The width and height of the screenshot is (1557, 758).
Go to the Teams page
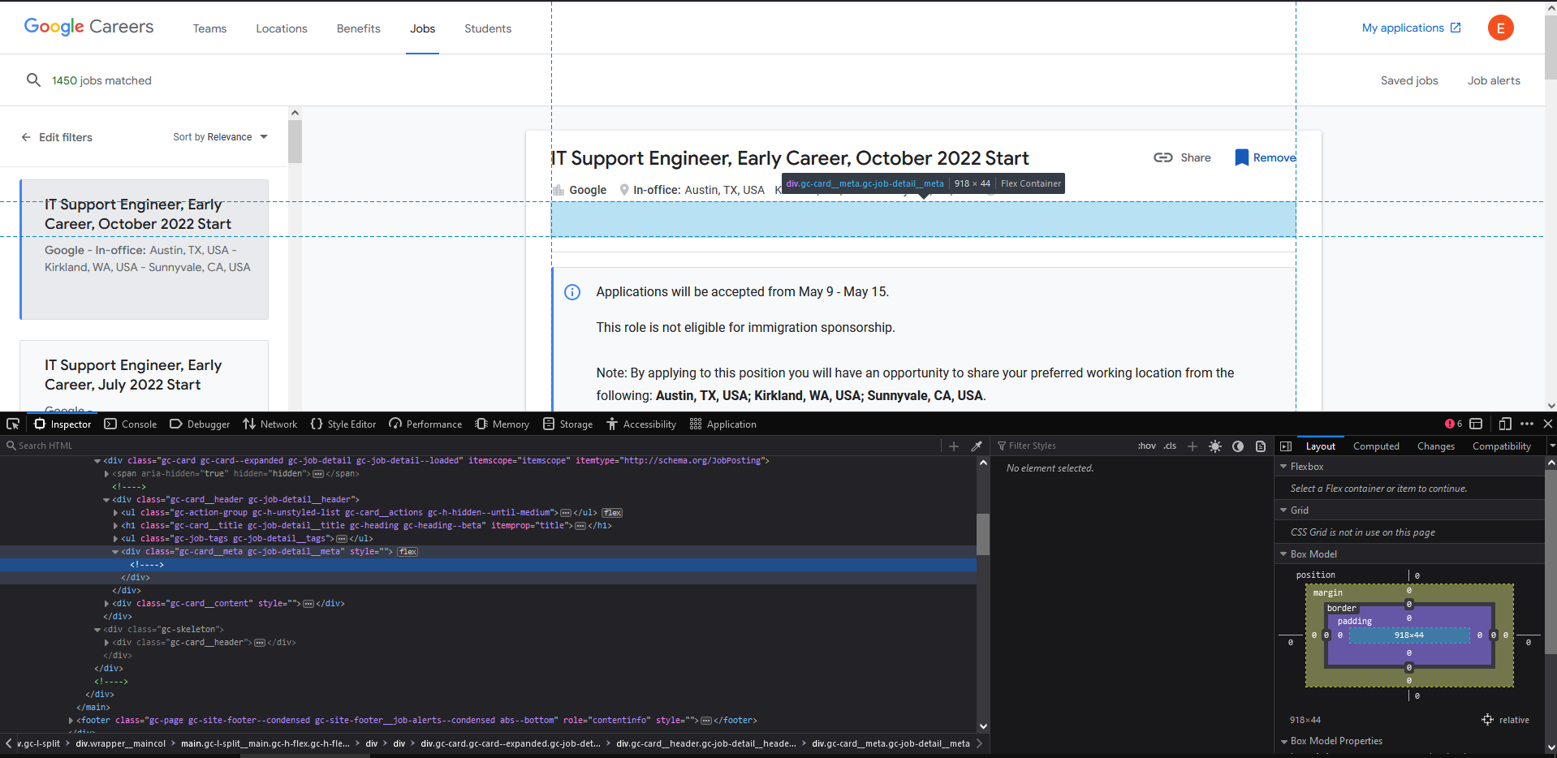point(209,28)
